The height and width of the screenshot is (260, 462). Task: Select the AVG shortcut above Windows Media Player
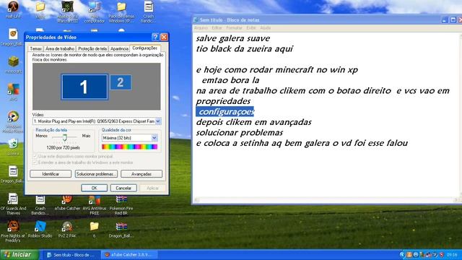tap(13, 92)
